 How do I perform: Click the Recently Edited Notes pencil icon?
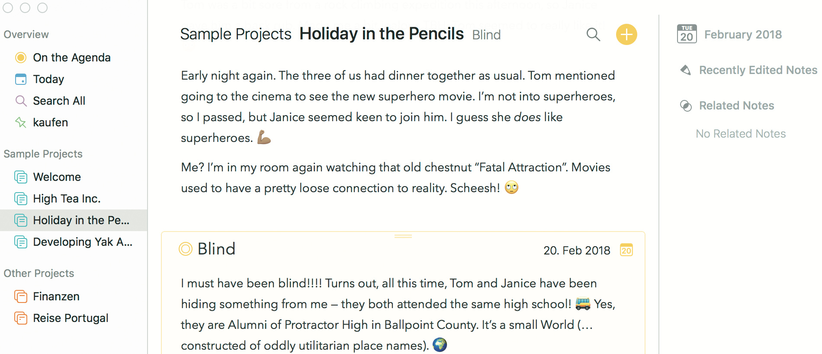[686, 70]
